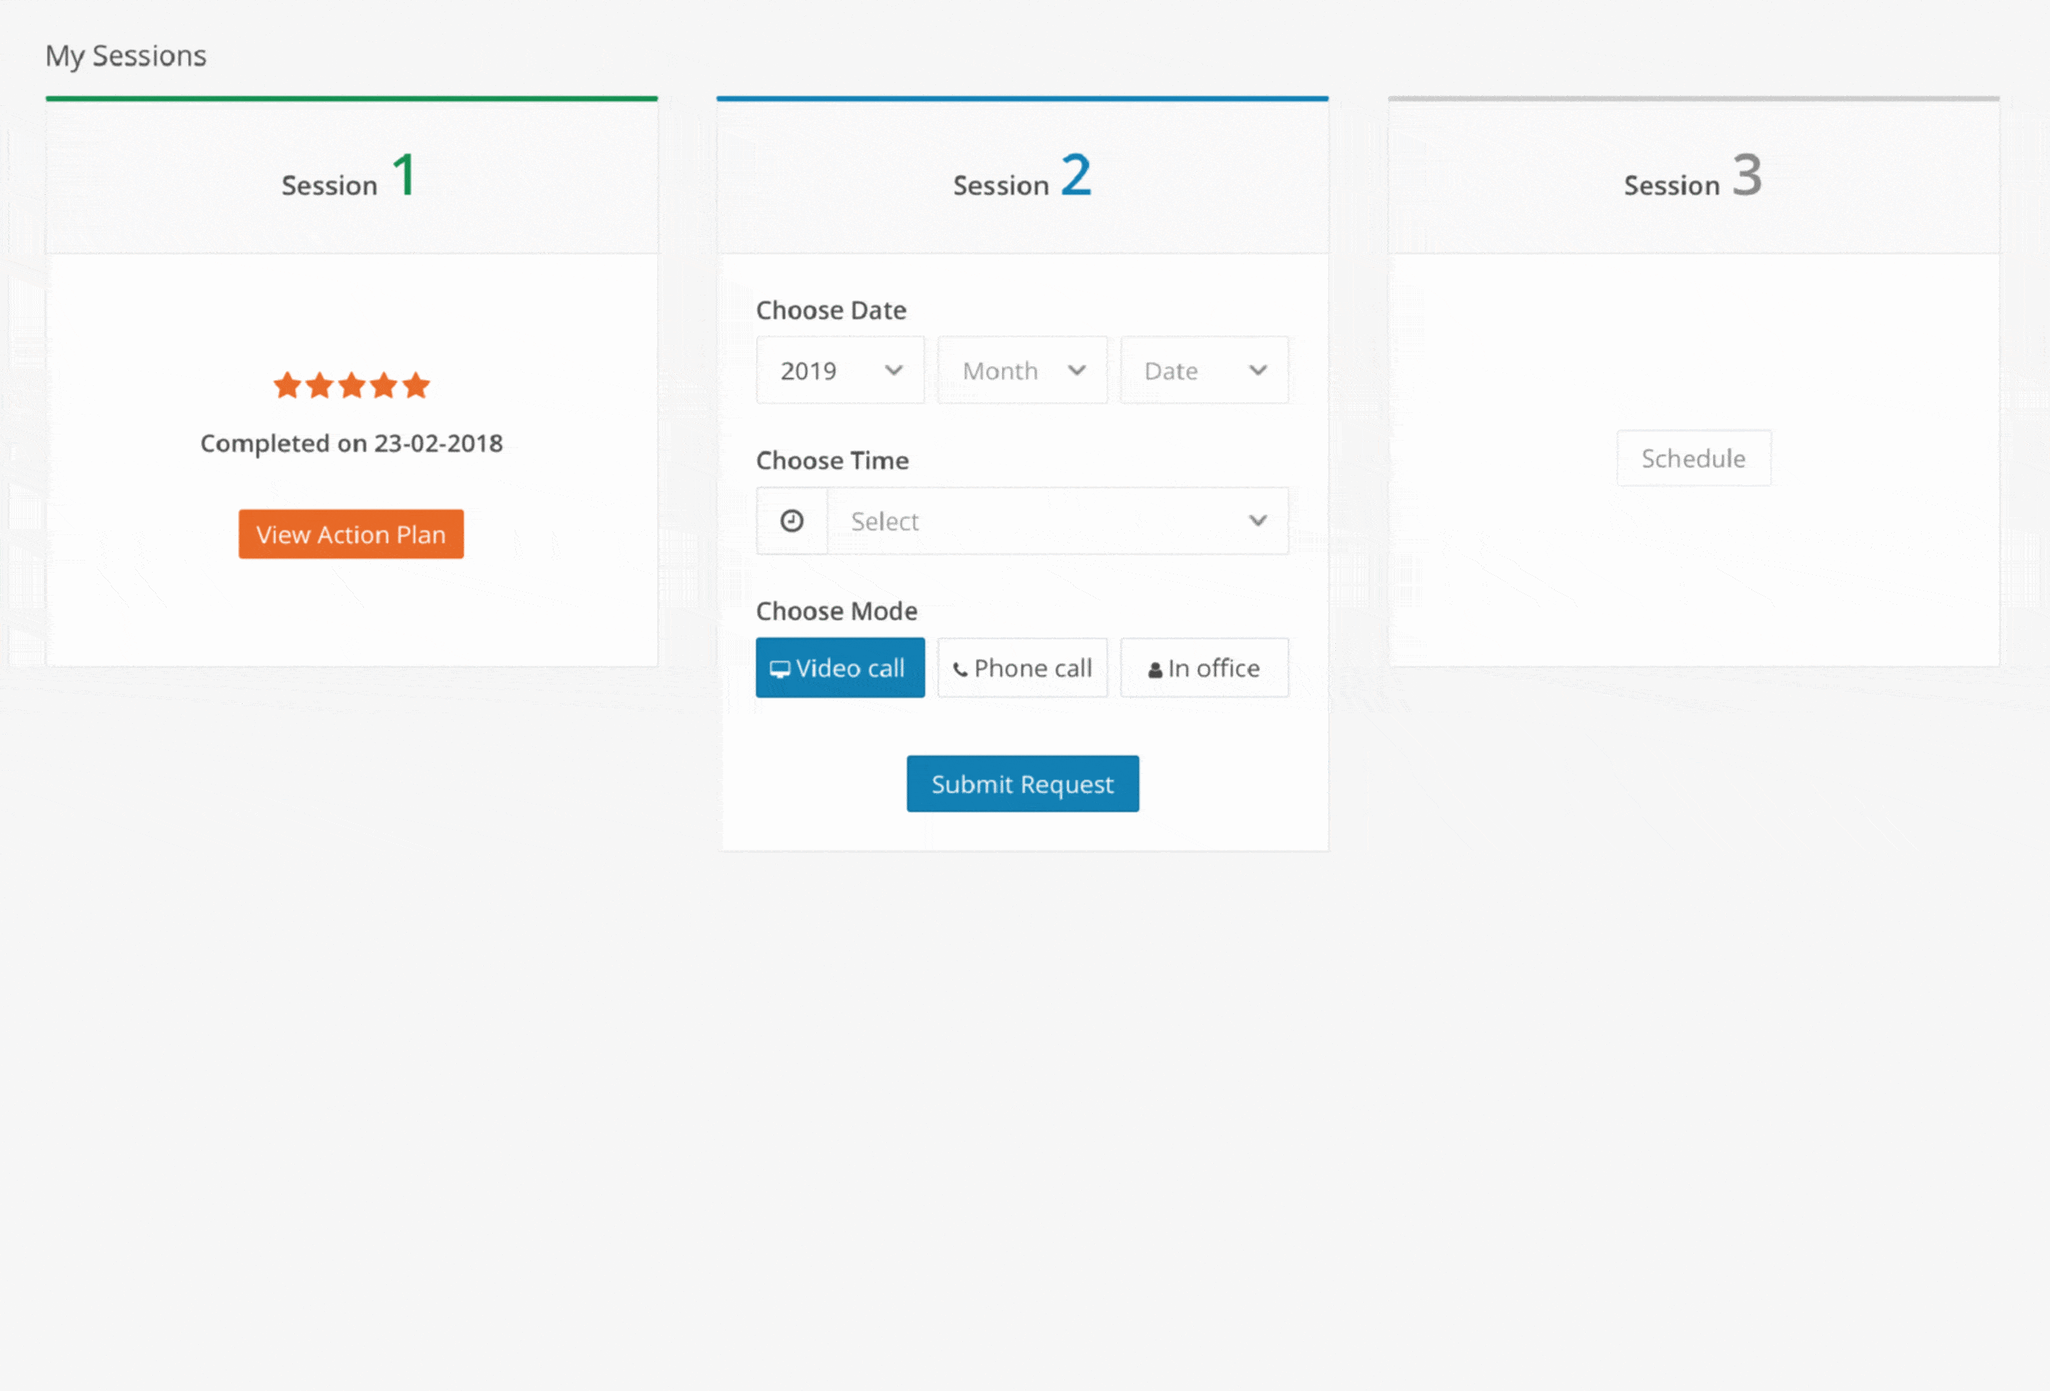Click the monitor icon on Video call
The image size is (2050, 1391).
click(x=780, y=669)
